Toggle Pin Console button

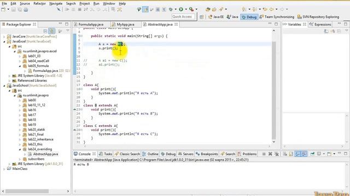(312, 154)
